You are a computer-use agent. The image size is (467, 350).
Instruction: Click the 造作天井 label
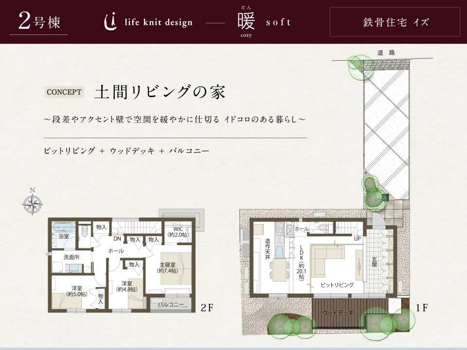[268, 249]
